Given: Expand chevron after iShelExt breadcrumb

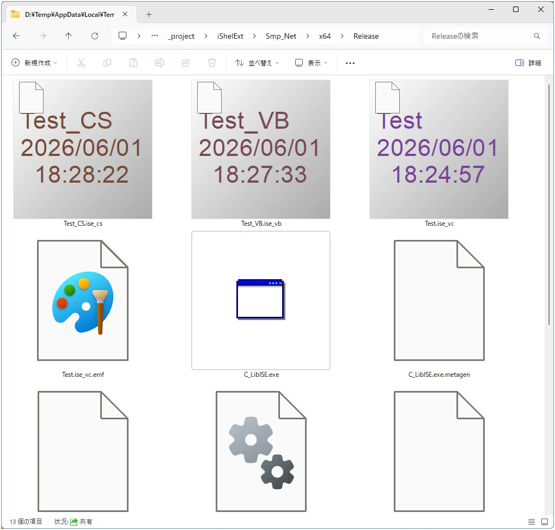Looking at the screenshot, I should [254, 36].
